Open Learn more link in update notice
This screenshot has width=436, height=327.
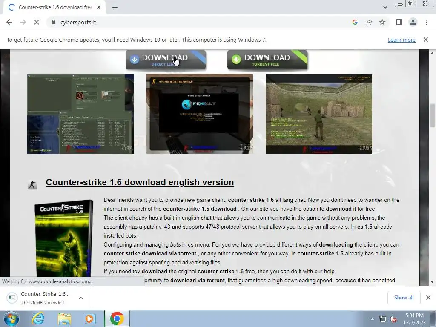coord(402,40)
